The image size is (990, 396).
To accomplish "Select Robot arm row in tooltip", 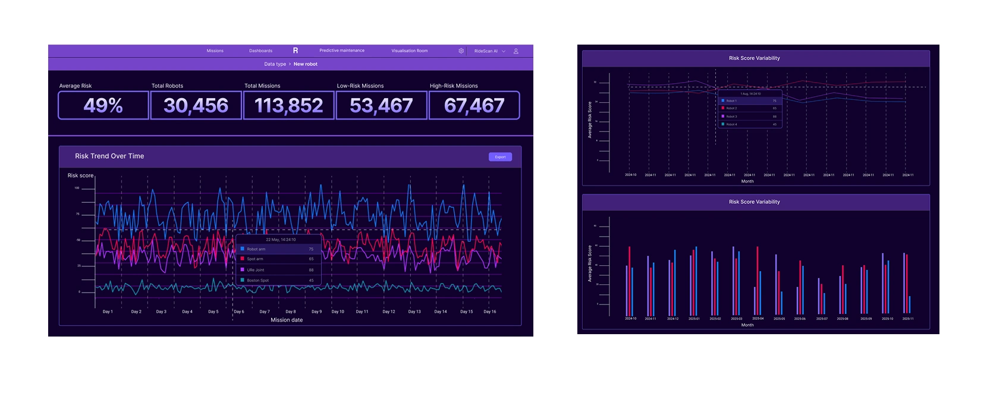I will (278, 249).
